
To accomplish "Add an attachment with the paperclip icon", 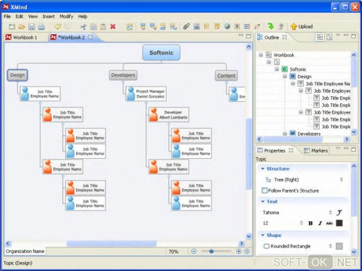I will pyautogui.click(x=186, y=27).
